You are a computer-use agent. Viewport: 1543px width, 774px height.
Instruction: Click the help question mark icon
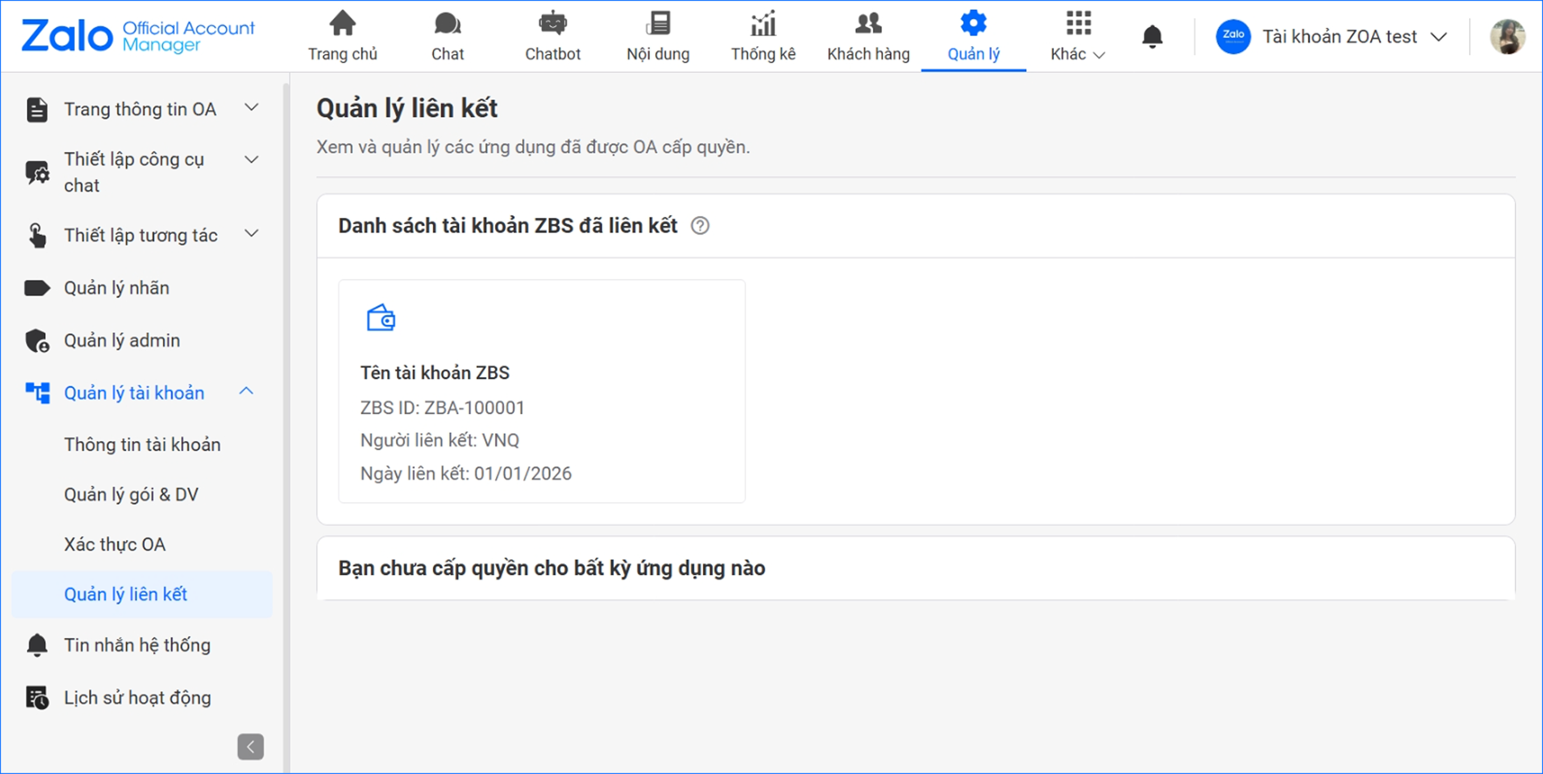point(699,226)
